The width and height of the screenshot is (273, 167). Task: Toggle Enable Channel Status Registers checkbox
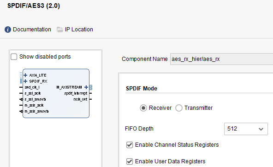pyautogui.click(x=130, y=145)
